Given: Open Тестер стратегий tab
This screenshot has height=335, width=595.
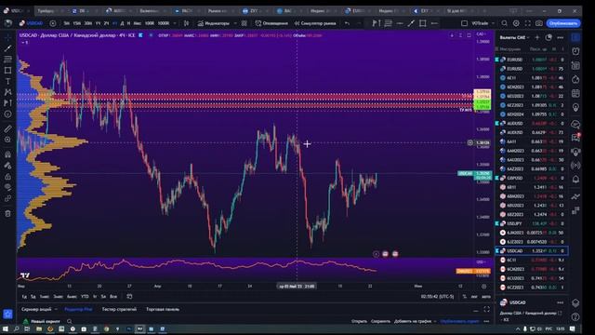Looking at the screenshot, I should pyautogui.click(x=119, y=309).
